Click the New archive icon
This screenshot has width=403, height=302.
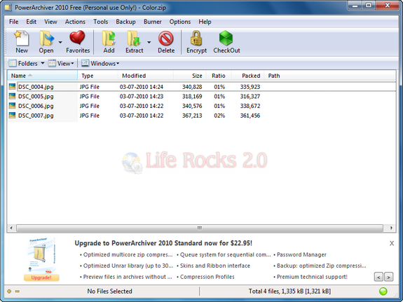[x=22, y=39]
